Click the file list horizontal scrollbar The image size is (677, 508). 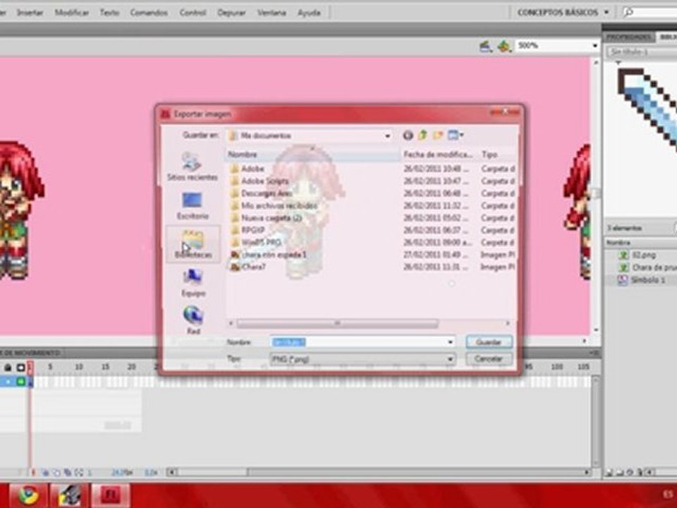(x=337, y=323)
